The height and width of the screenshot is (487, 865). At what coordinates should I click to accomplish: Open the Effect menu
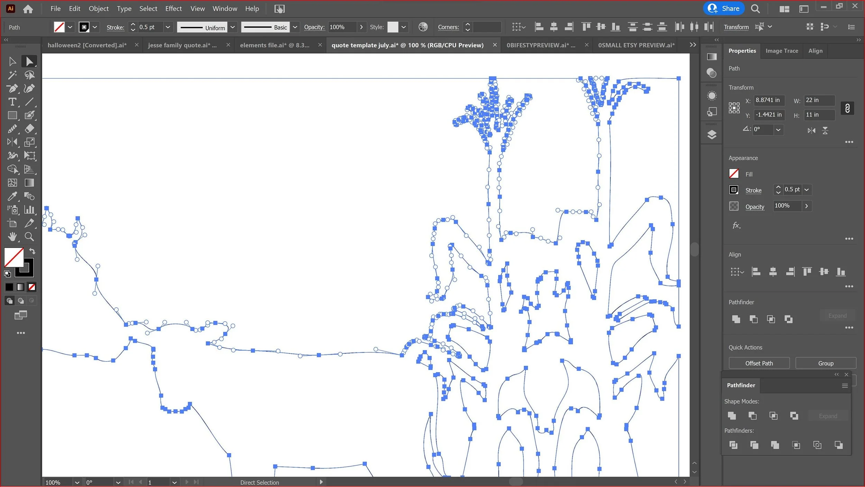[173, 9]
